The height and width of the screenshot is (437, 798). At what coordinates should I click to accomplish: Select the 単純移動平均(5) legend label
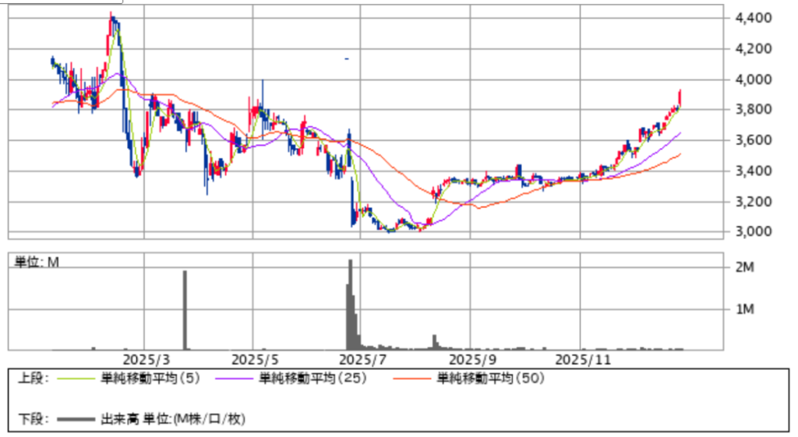coord(150,379)
